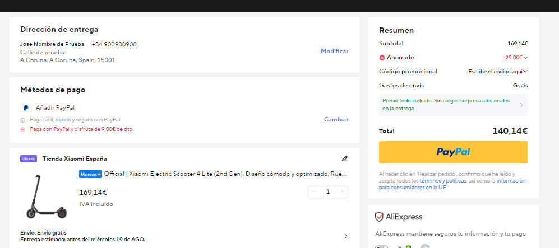Open Precio todo incluido info banner chevron
This screenshot has height=248, width=559.
521,105
